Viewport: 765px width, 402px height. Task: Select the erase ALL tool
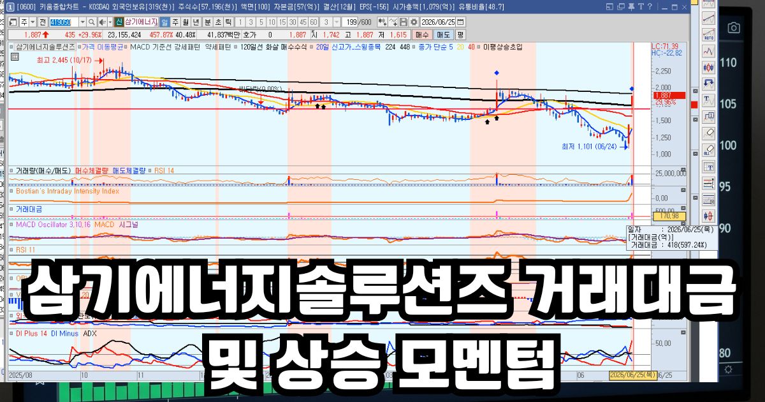coord(709,150)
